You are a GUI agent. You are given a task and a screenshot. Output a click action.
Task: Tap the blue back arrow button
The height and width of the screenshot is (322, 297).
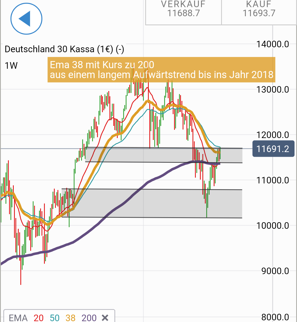(26, 19)
